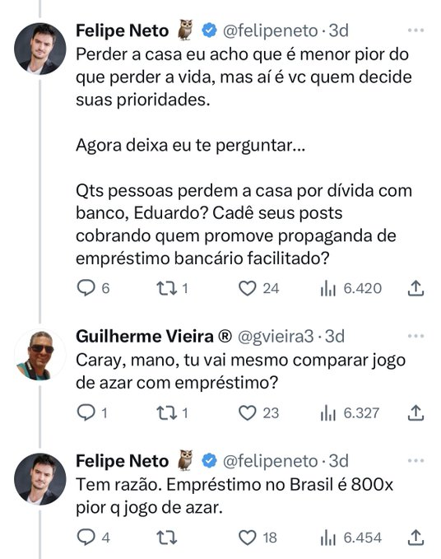Open more options on last Felipe Neto tweet
Image resolution: width=441 pixels, height=559 pixels.
[x=415, y=460]
